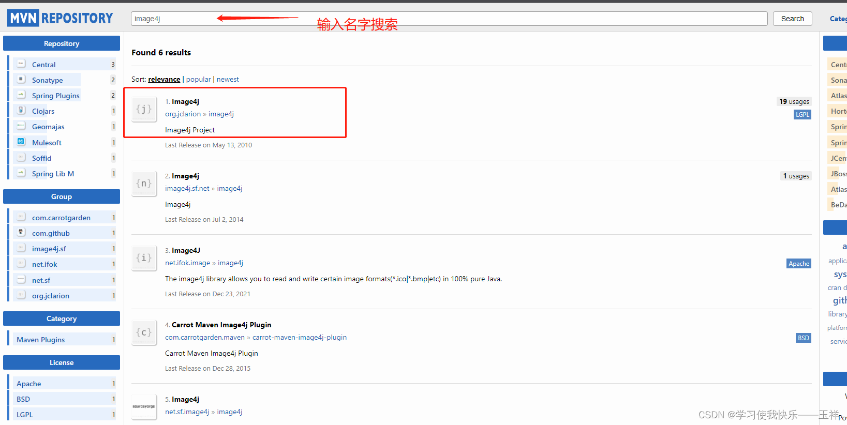The width and height of the screenshot is (847, 425).
Task: Sort results by relevance
Action: click(164, 79)
